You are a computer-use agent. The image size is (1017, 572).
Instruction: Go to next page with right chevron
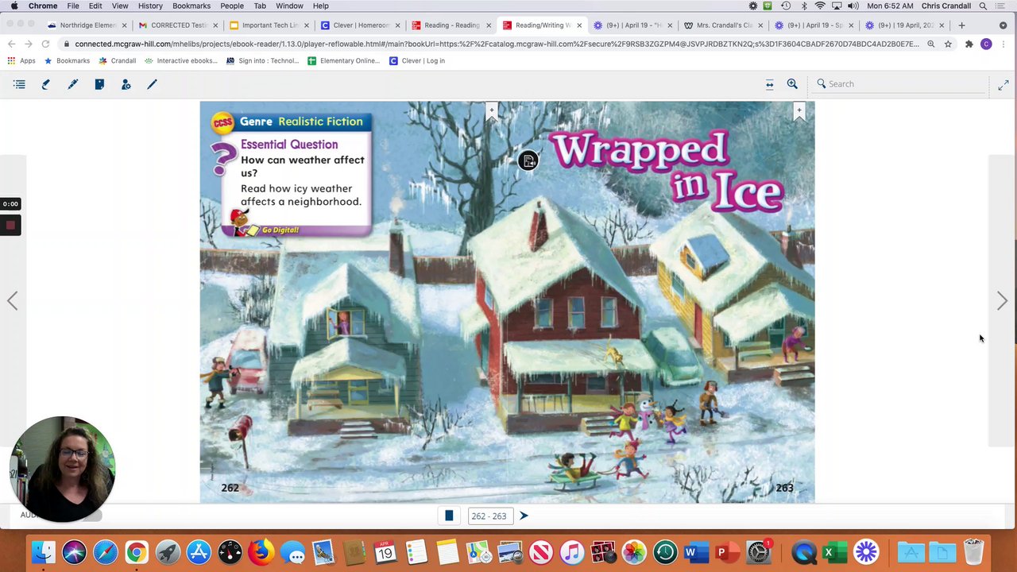1002,300
